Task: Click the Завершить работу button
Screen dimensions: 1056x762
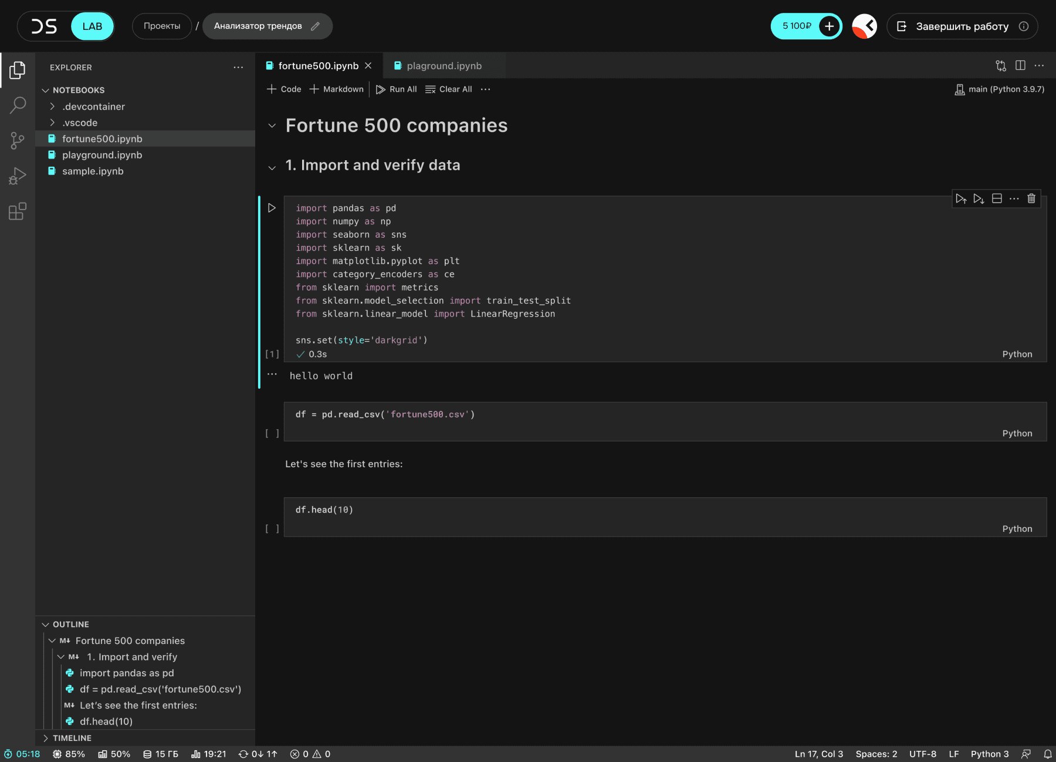Action: pyautogui.click(x=962, y=26)
